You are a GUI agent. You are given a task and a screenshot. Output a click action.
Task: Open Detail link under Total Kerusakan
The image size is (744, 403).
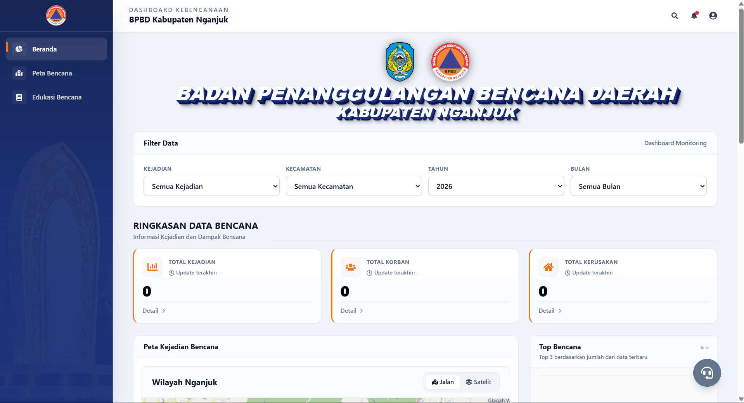click(550, 311)
